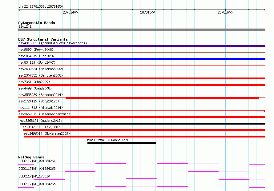
Task: Click the 28781500 ruler position label
Action: [147, 12]
